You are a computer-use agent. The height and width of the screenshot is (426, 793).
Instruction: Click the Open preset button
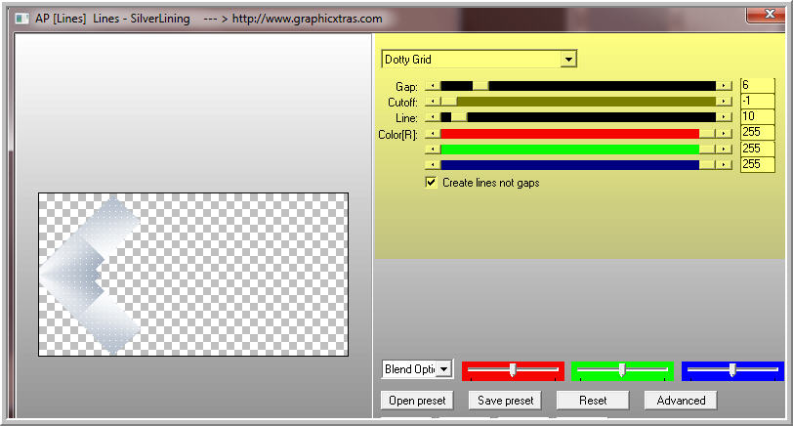[x=417, y=401]
